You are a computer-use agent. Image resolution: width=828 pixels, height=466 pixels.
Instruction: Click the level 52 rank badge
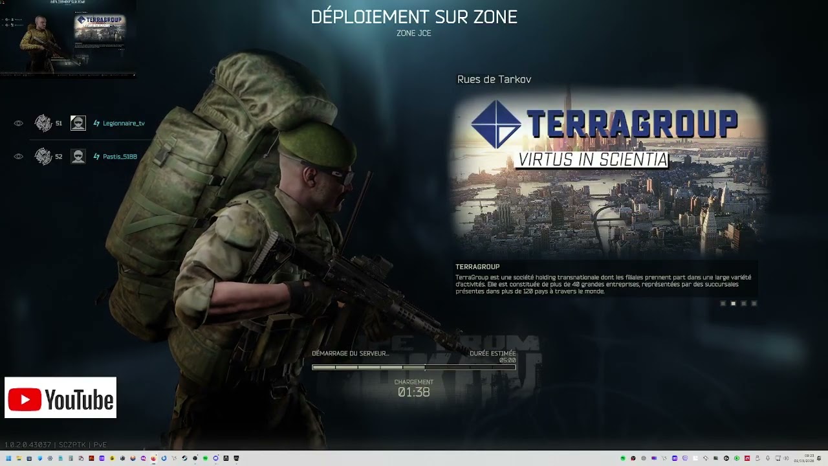[43, 156]
